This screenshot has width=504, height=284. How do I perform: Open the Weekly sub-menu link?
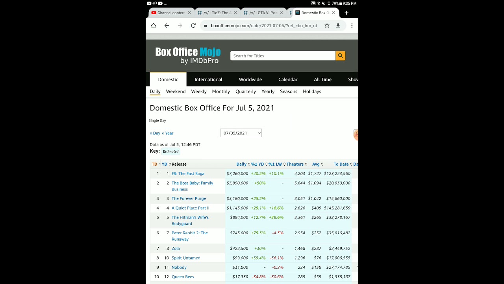(199, 92)
